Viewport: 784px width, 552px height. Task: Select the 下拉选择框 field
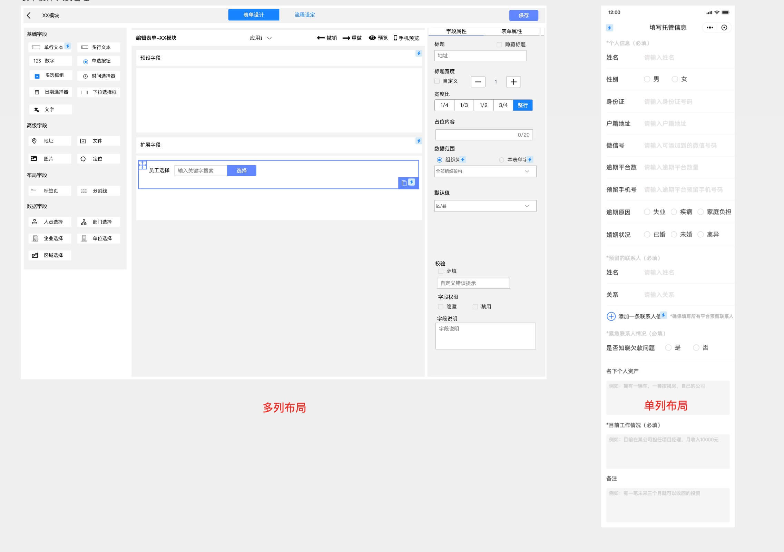click(x=99, y=92)
